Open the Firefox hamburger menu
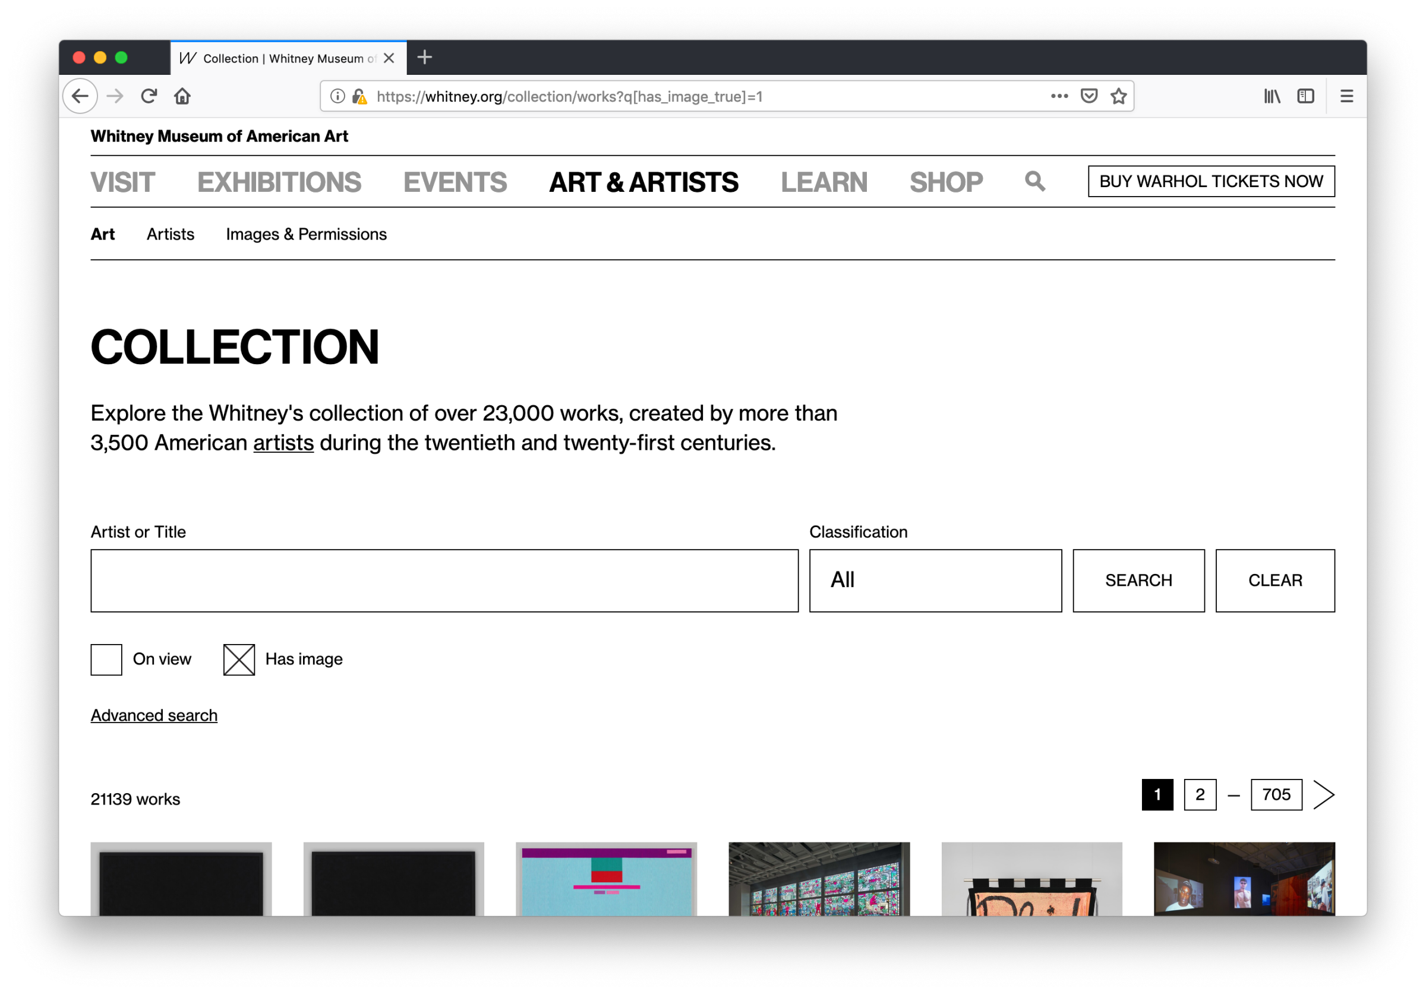 pyautogui.click(x=1346, y=96)
